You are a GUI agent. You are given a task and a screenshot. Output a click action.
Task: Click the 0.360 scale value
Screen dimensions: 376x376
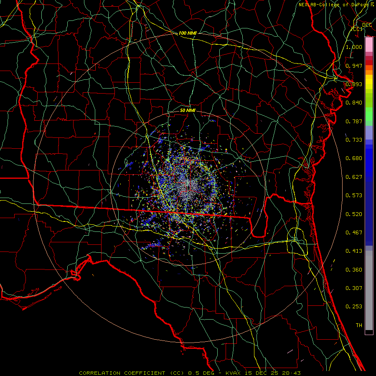pyautogui.click(x=354, y=270)
